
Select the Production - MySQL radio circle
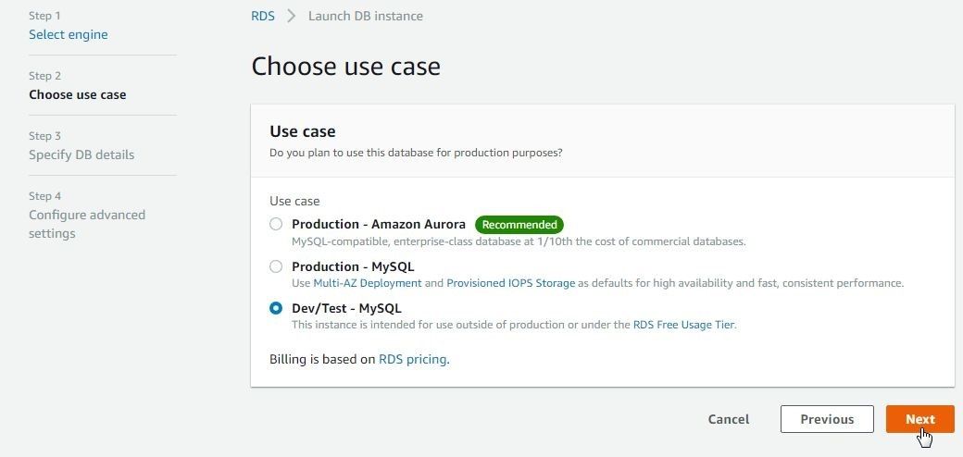[x=276, y=266]
